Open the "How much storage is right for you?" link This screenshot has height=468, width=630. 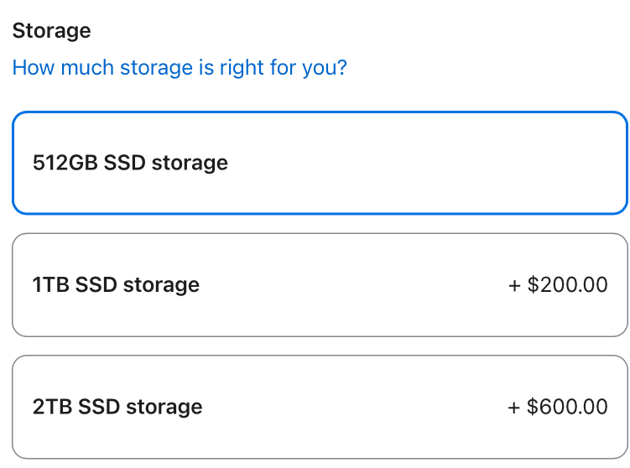click(x=180, y=67)
